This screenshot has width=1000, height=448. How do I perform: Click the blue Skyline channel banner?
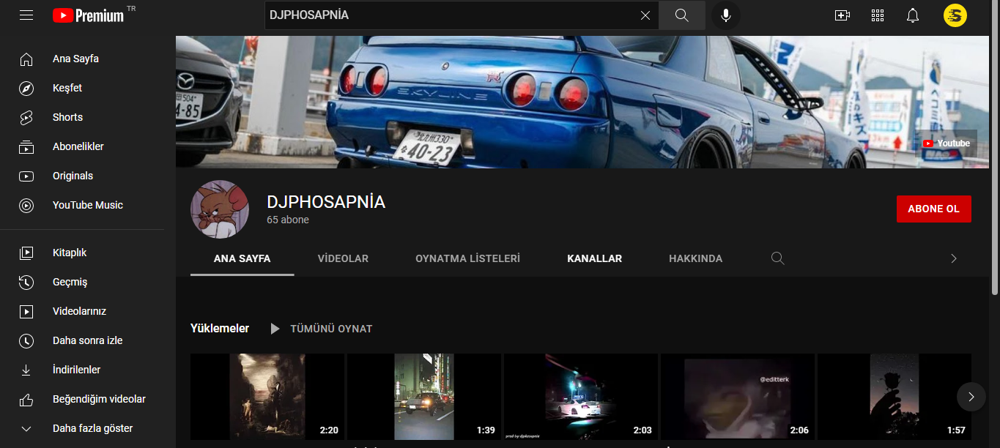pyautogui.click(x=582, y=102)
